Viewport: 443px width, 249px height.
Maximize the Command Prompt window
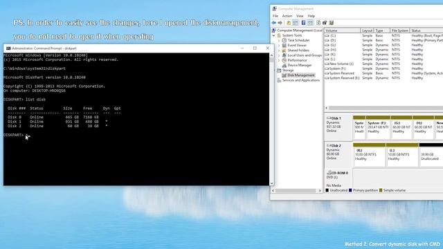pyautogui.click(x=255, y=48)
